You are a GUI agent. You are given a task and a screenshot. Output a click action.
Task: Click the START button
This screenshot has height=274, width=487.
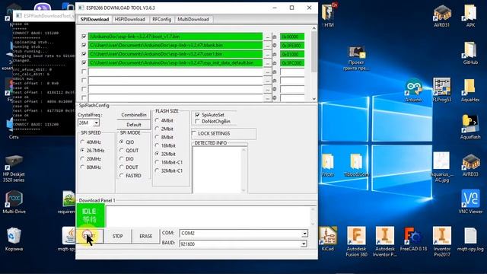click(x=90, y=236)
